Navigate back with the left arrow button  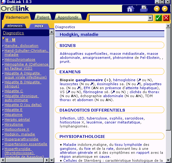[157, 9]
